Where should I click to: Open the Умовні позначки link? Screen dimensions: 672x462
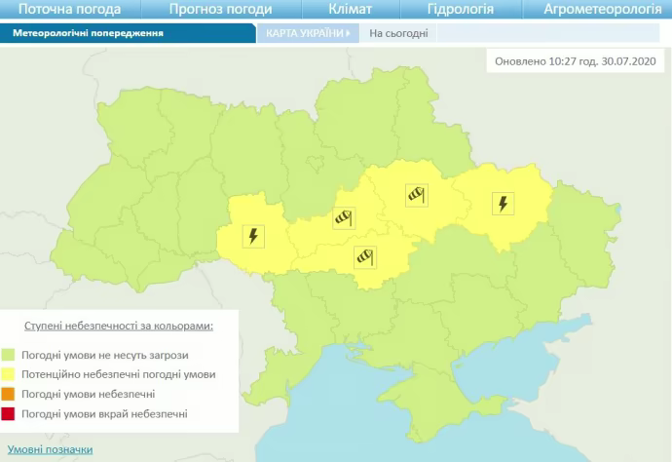pos(51,449)
